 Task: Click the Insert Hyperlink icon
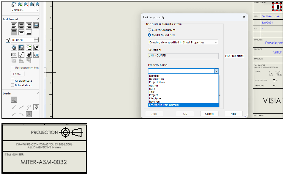click(14, 48)
